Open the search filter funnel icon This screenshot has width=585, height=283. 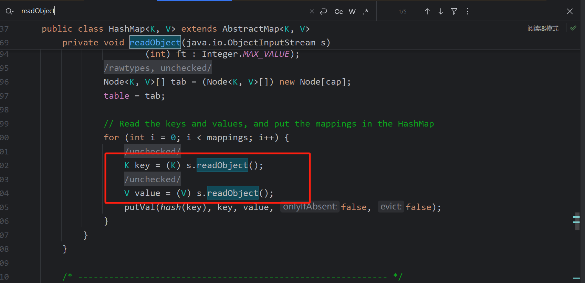(454, 11)
